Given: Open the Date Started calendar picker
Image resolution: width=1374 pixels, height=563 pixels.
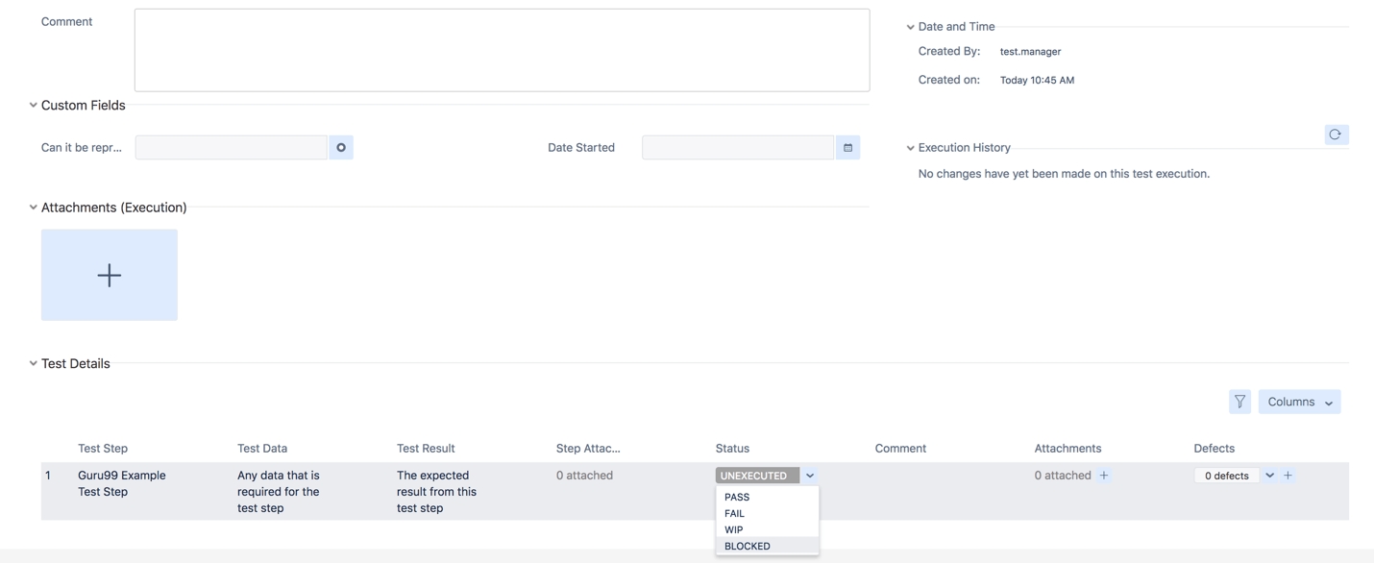Looking at the screenshot, I should pyautogui.click(x=847, y=148).
